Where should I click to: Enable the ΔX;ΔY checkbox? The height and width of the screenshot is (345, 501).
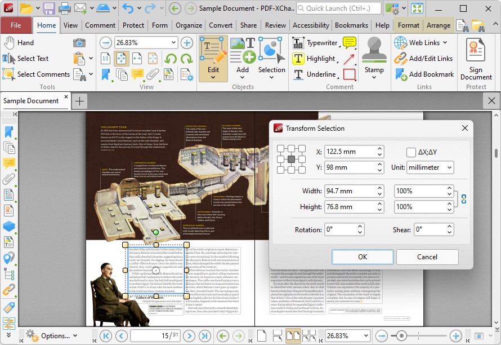pyautogui.click(x=411, y=152)
